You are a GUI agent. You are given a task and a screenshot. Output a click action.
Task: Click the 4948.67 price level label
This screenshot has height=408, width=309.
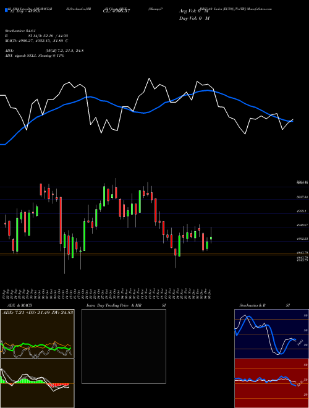pyautogui.click(x=302, y=224)
